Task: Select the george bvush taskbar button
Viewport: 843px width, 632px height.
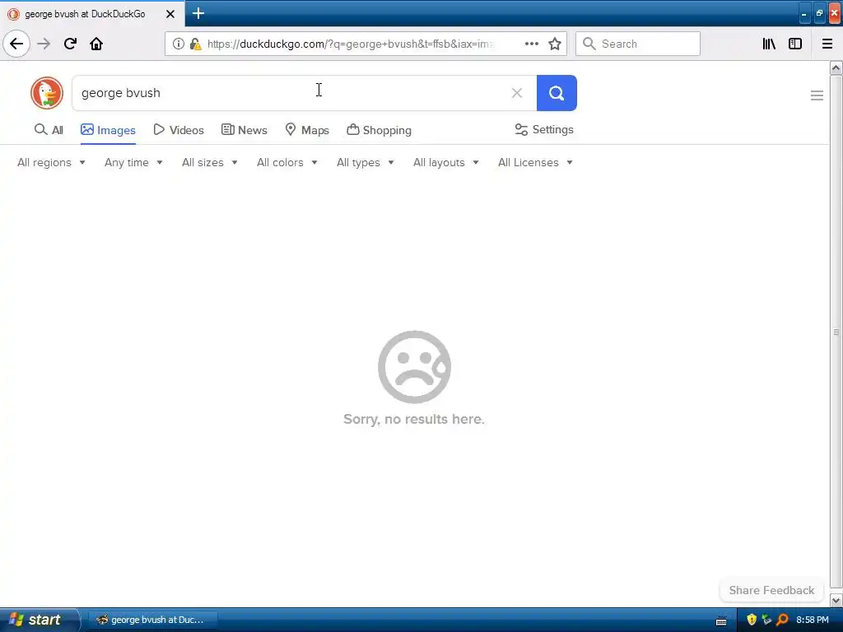Action: [x=151, y=620]
